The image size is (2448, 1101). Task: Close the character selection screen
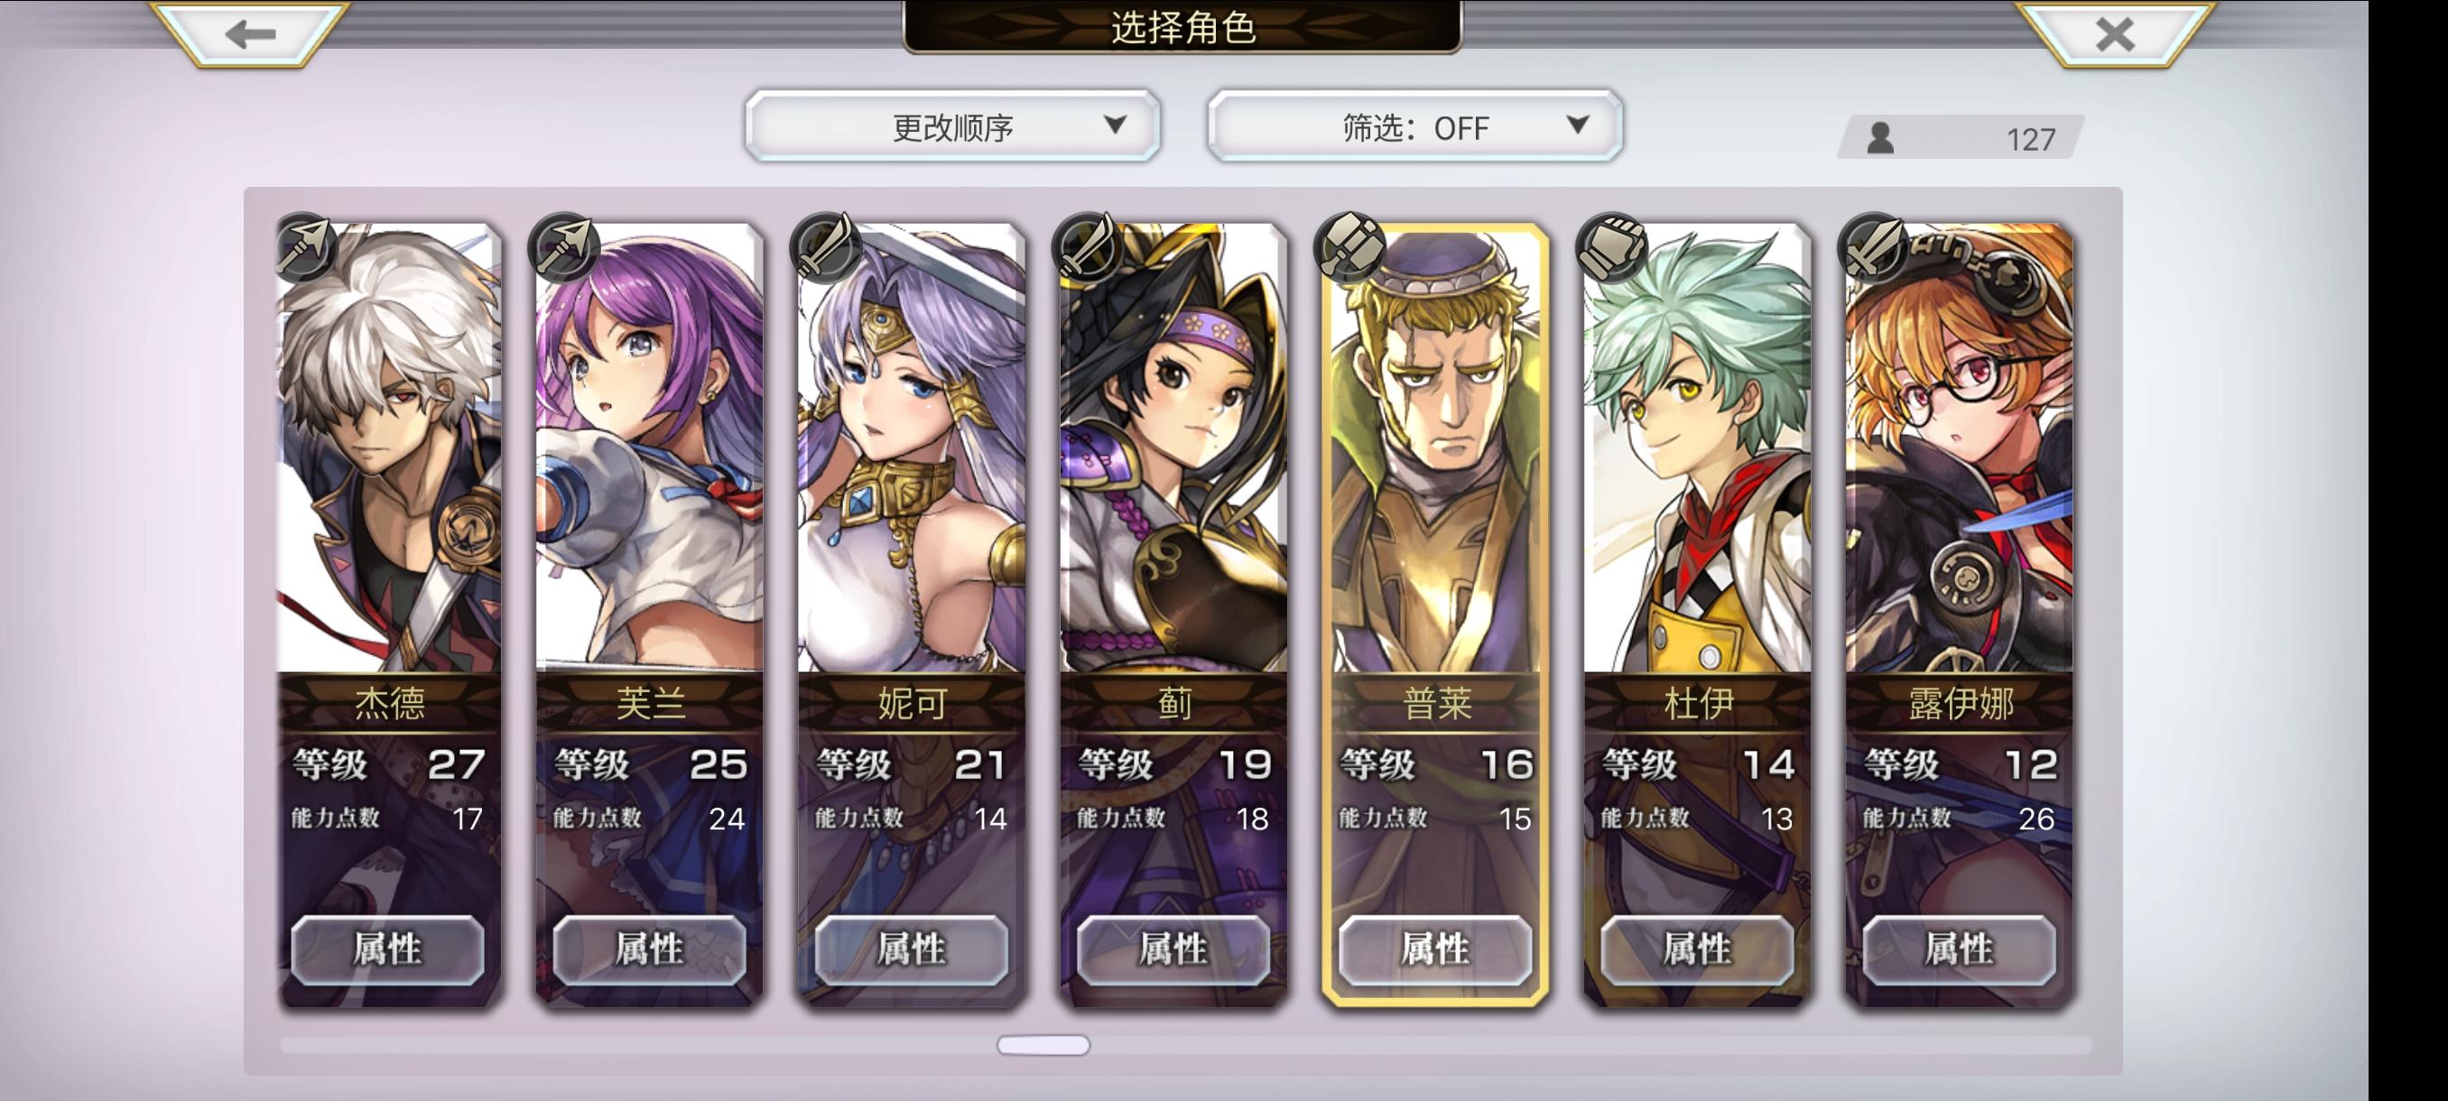coord(2114,34)
